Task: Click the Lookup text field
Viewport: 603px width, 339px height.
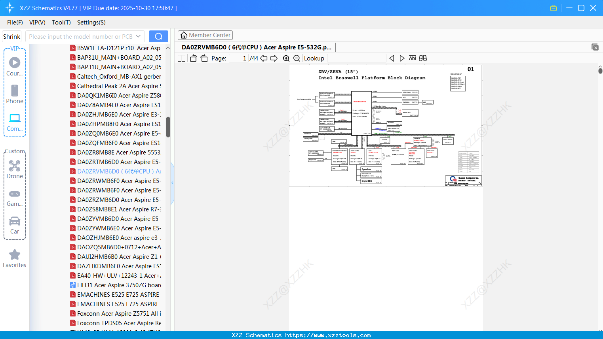Action: coord(356,58)
